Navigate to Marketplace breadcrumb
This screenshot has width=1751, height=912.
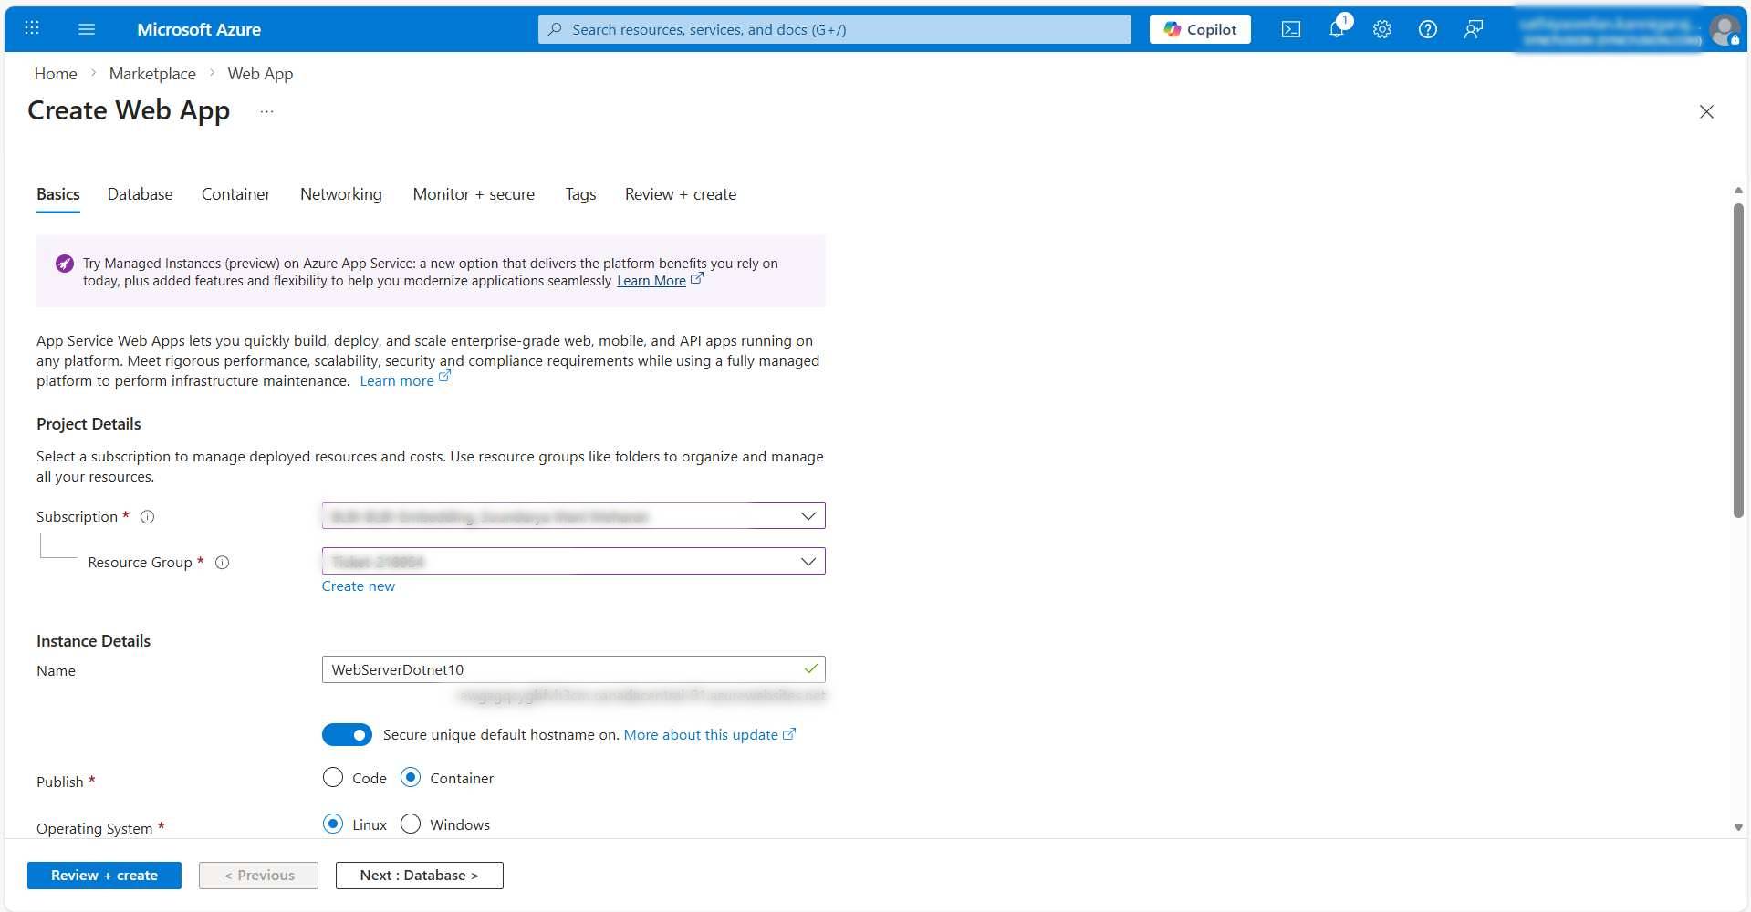pyautogui.click(x=152, y=74)
